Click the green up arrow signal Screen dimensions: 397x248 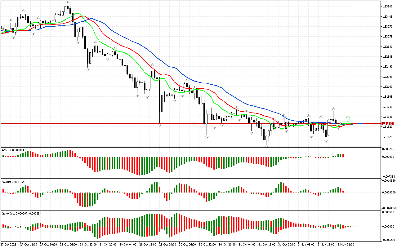pyautogui.click(x=348, y=118)
